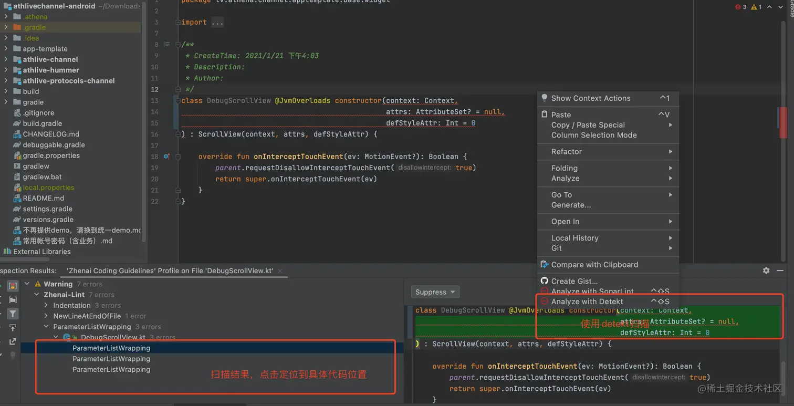Expand the Indentation errors node
Screen dimensions: 794x406
point(46,305)
